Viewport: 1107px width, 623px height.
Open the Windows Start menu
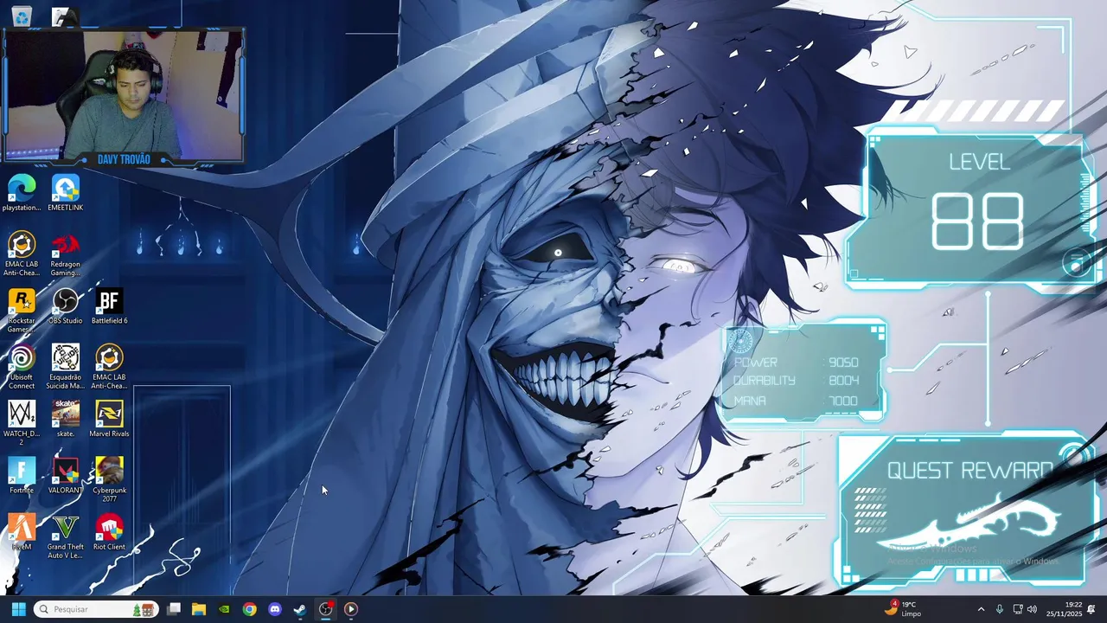(18, 609)
